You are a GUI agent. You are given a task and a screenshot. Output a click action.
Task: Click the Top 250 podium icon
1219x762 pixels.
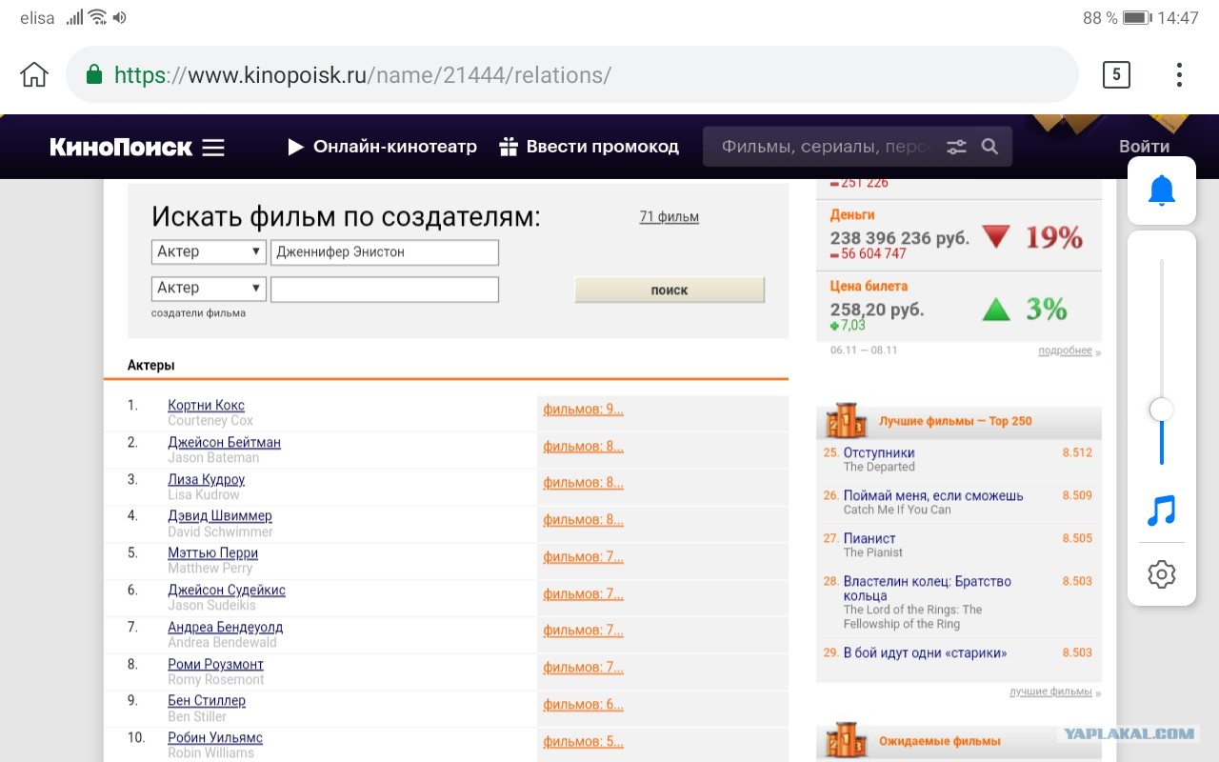[846, 420]
